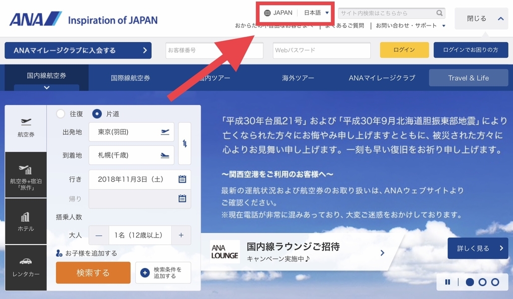Open the よくあるご質問 link
Viewport: 513px width, 299px height.
click(345, 25)
